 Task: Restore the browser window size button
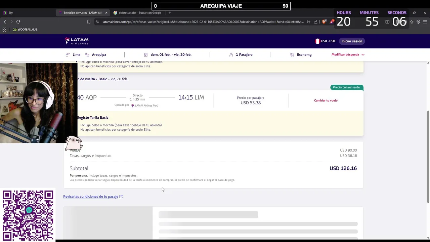415,13
